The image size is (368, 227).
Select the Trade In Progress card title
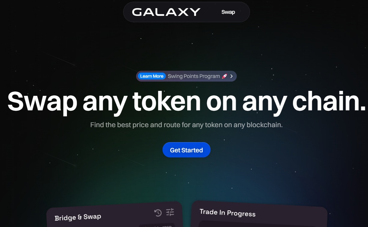click(x=227, y=212)
